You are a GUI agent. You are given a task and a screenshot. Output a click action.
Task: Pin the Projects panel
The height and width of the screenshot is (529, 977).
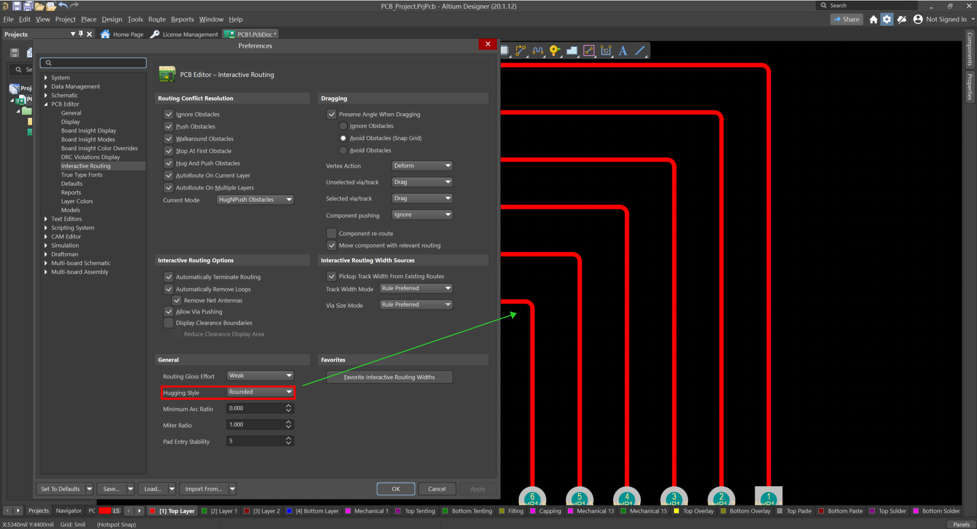click(x=80, y=34)
